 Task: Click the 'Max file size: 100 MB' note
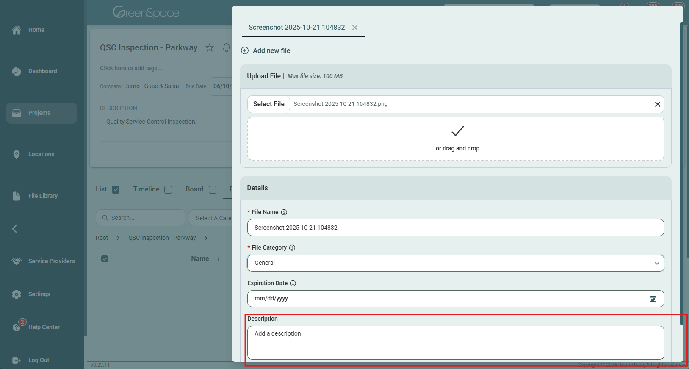[x=315, y=76]
